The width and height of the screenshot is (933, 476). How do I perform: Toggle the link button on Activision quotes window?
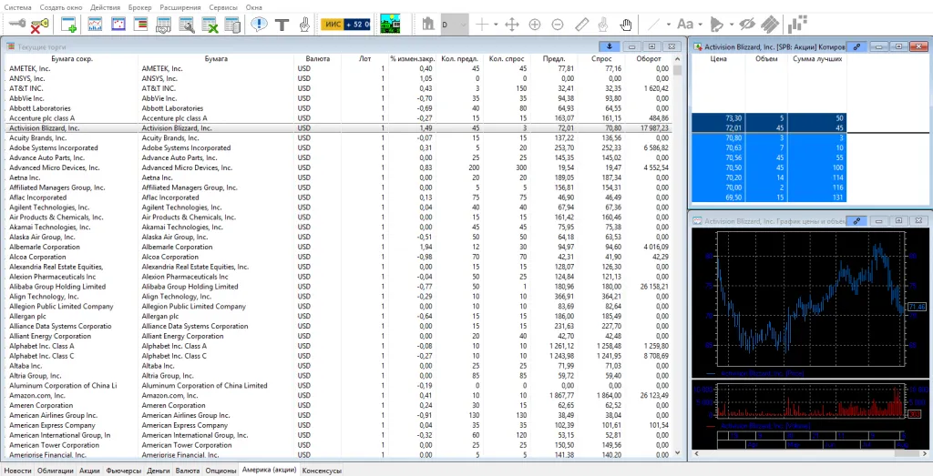pyautogui.click(x=857, y=46)
